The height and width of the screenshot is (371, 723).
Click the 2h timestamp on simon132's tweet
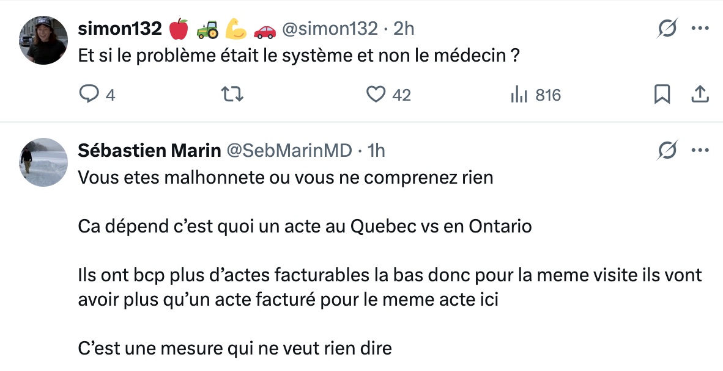404,29
